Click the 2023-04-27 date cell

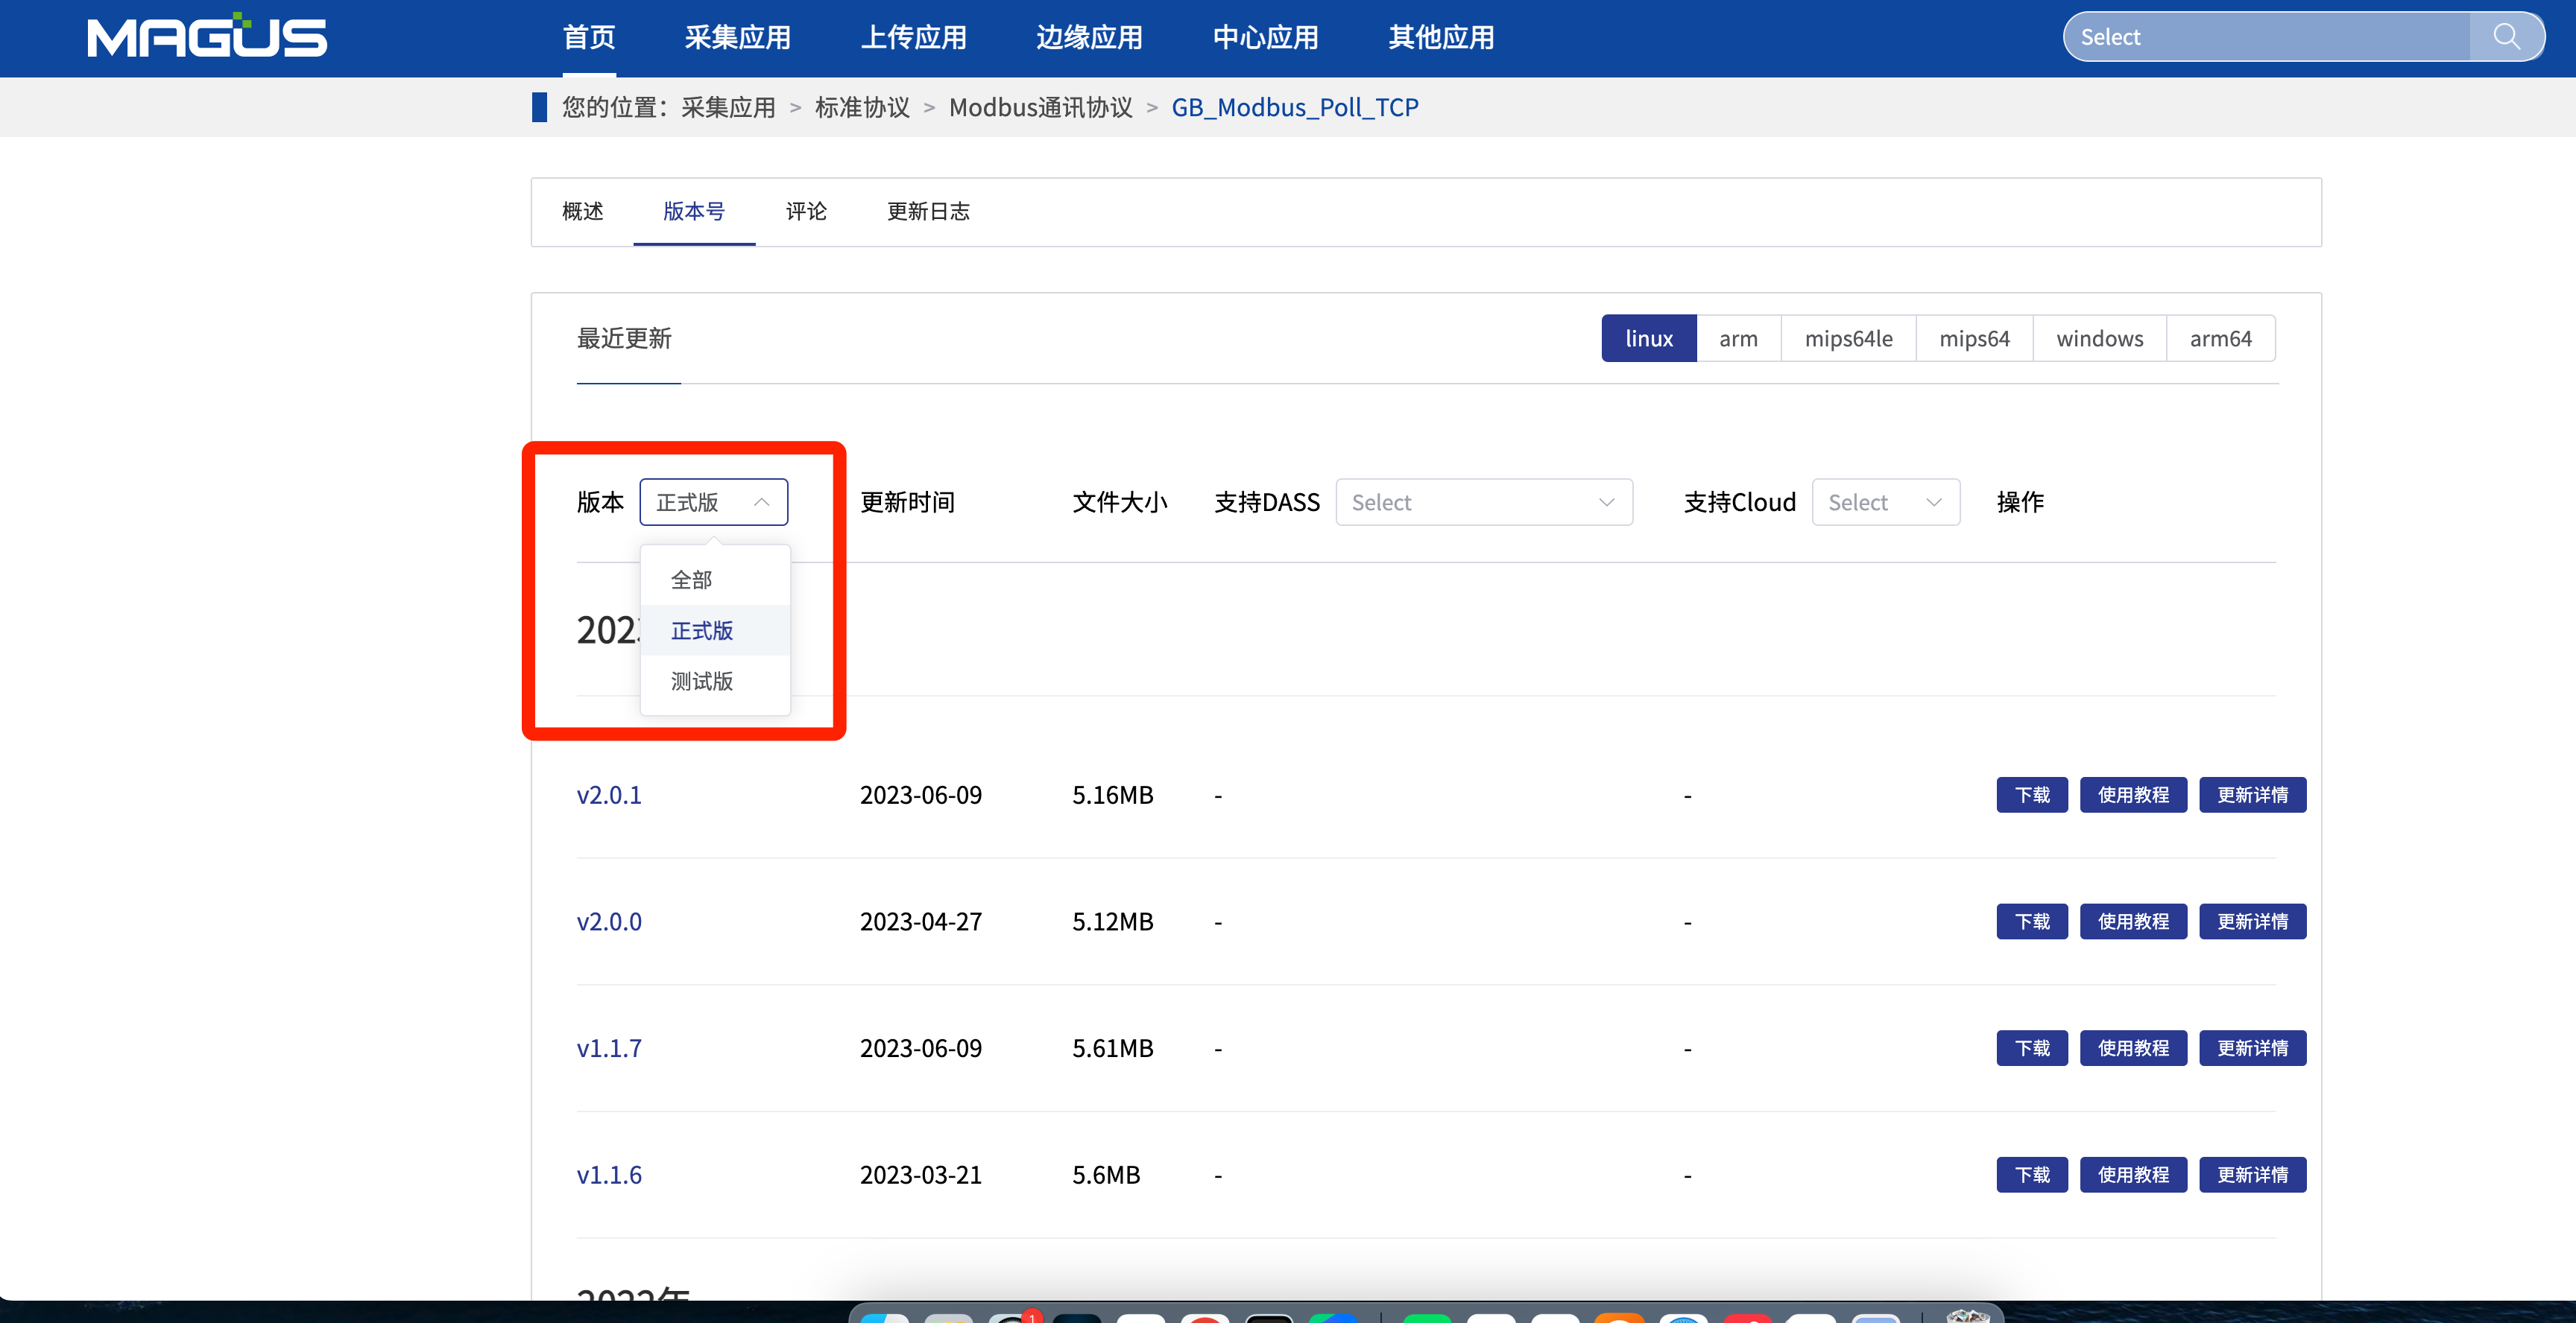(x=921, y=921)
